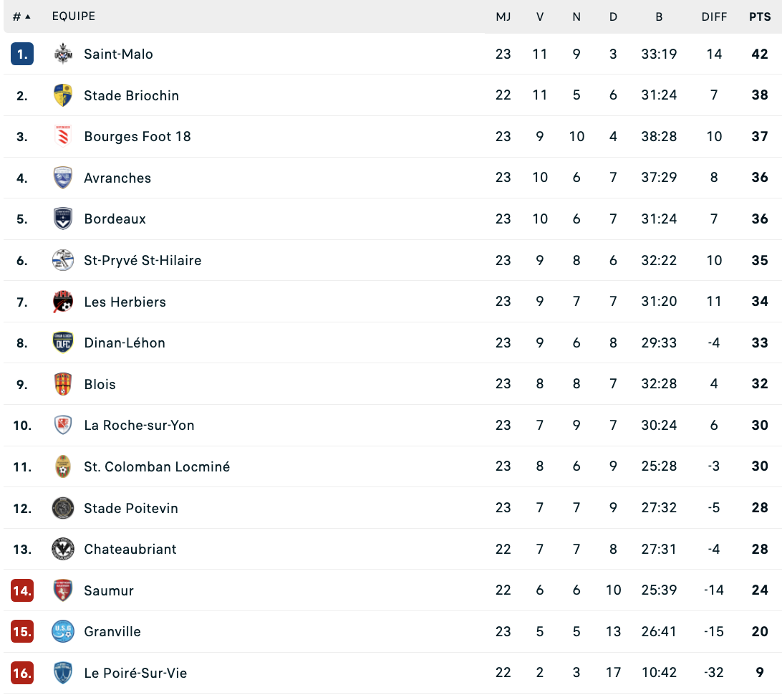Viewport: 782px width, 695px height.
Task: Select the MJ column header
Action: tap(503, 17)
